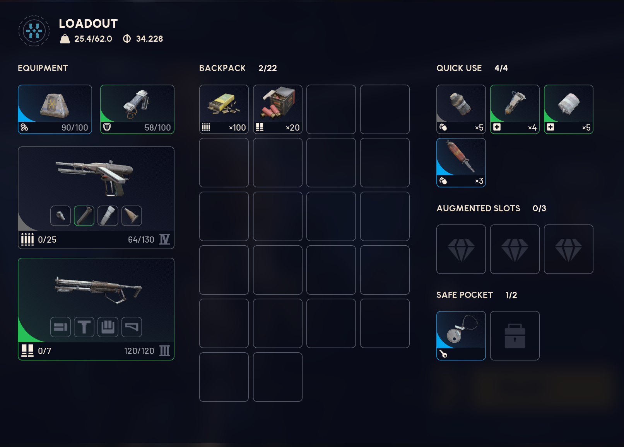Viewport: 624px width, 447px height.
Task: Select the shotgun's empty T-shaped underbarrel slot
Action: point(84,327)
